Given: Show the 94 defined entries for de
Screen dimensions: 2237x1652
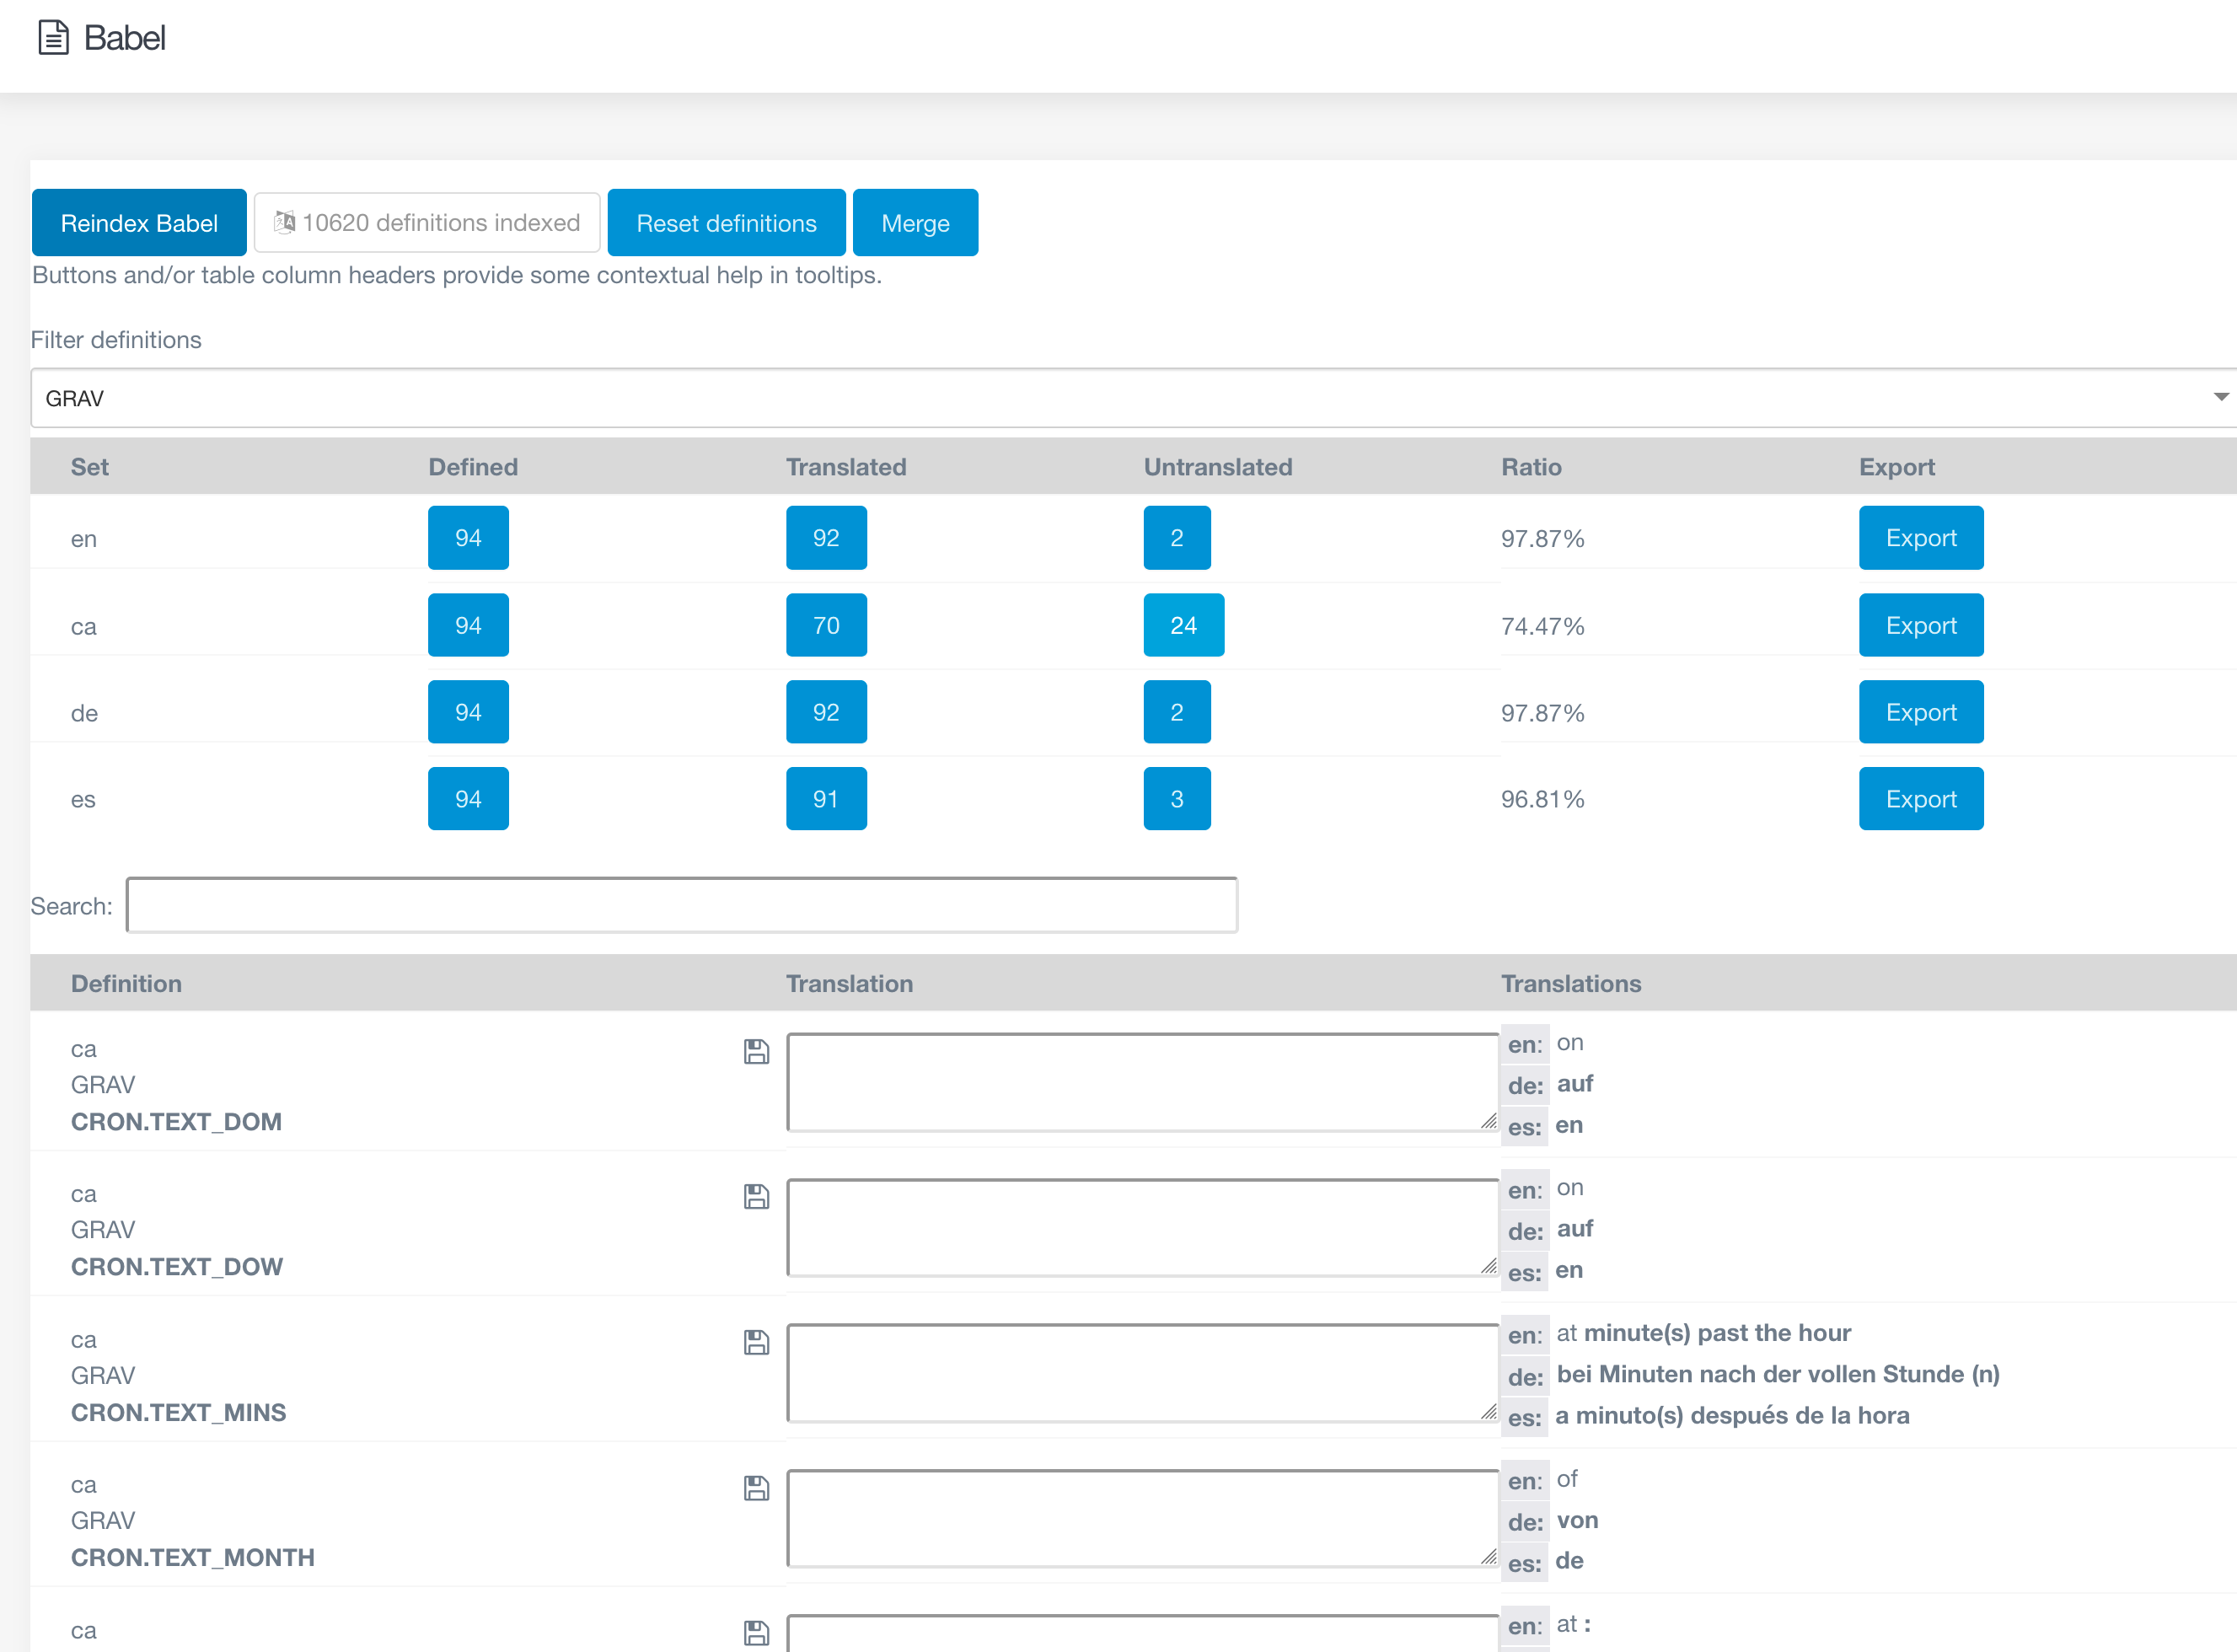Looking at the screenshot, I should 468,712.
